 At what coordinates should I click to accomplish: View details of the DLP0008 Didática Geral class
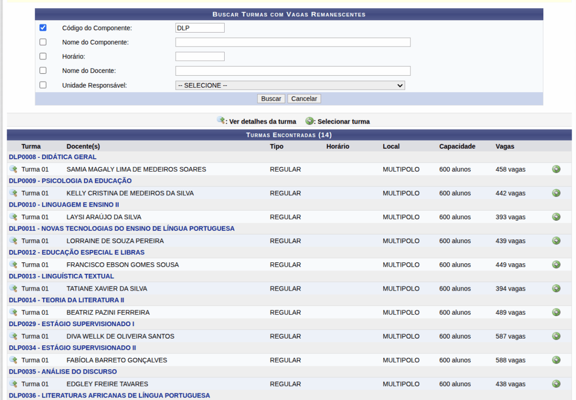pyautogui.click(x=13, y=169)
